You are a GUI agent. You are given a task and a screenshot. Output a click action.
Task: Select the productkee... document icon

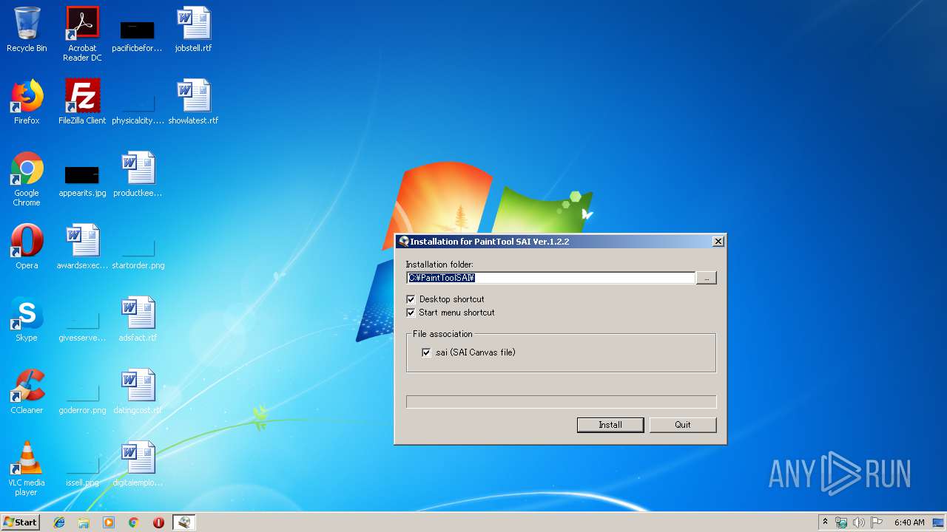138,174
